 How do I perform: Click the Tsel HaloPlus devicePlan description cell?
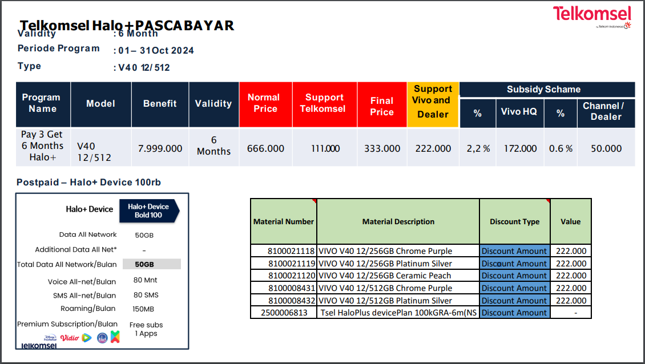pyautogui.click(x=398, y=313)
